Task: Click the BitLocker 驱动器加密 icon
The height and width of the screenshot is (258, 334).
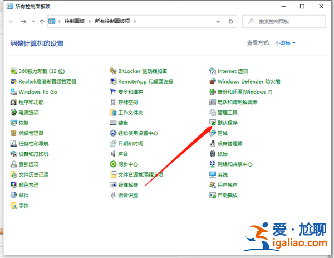Action: coord(113,71)
